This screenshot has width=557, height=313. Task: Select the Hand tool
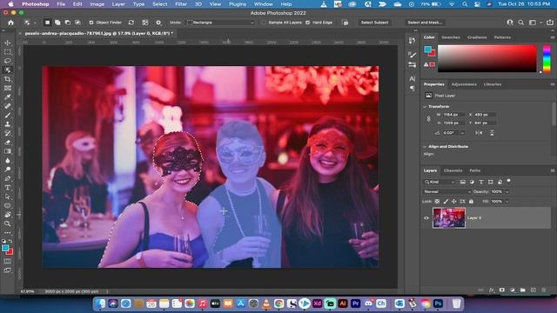(x=8, y=215)
